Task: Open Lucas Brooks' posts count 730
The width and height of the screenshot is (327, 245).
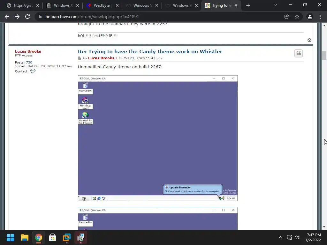Action: click(x=29, y=62)
